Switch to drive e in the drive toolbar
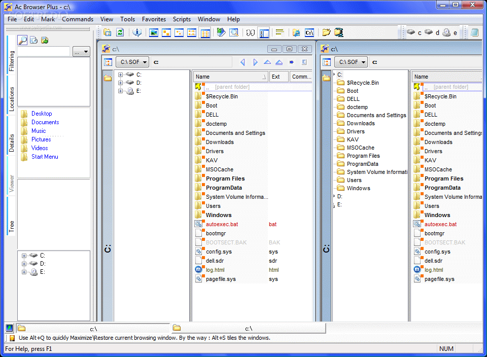 click(450, 32)
